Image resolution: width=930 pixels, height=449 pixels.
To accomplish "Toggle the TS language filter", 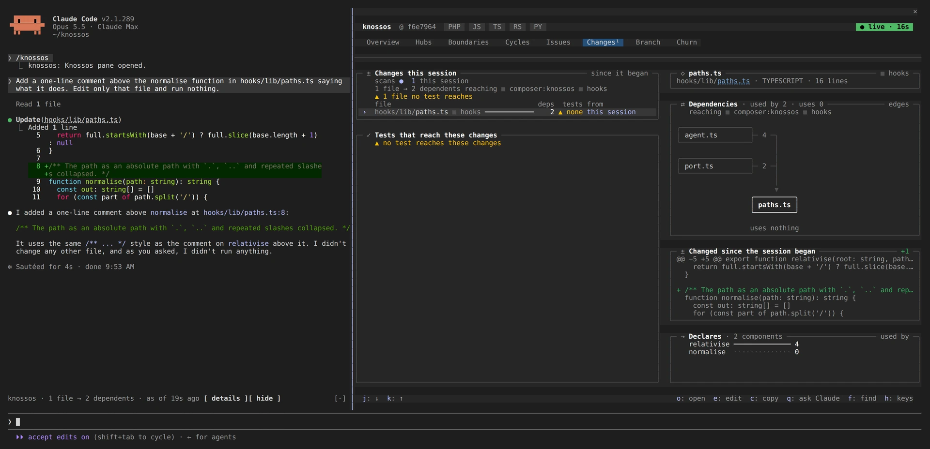I will 497,27.
